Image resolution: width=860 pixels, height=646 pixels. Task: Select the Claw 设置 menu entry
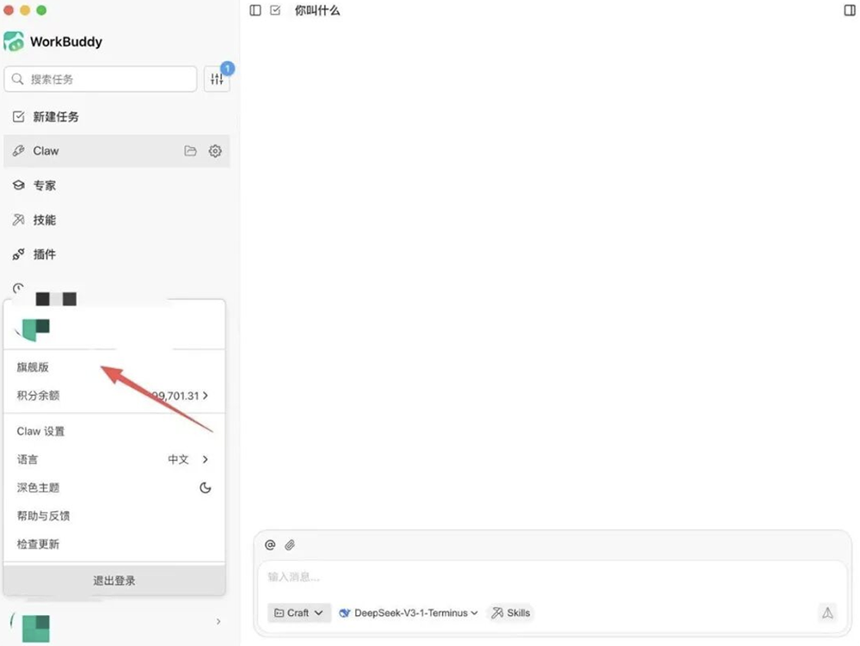[x=41, y=431]
